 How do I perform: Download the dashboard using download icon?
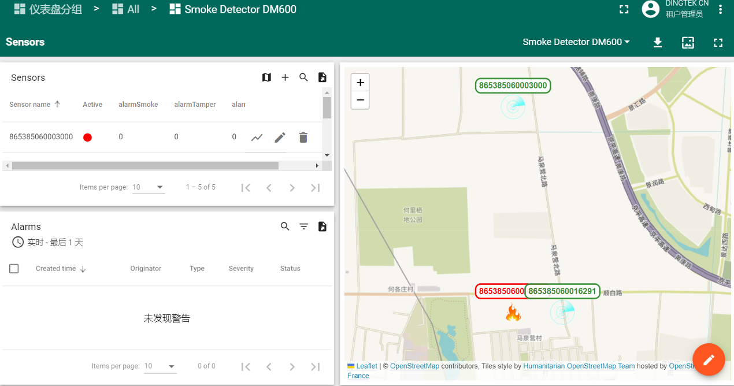[x=657, y=42]
